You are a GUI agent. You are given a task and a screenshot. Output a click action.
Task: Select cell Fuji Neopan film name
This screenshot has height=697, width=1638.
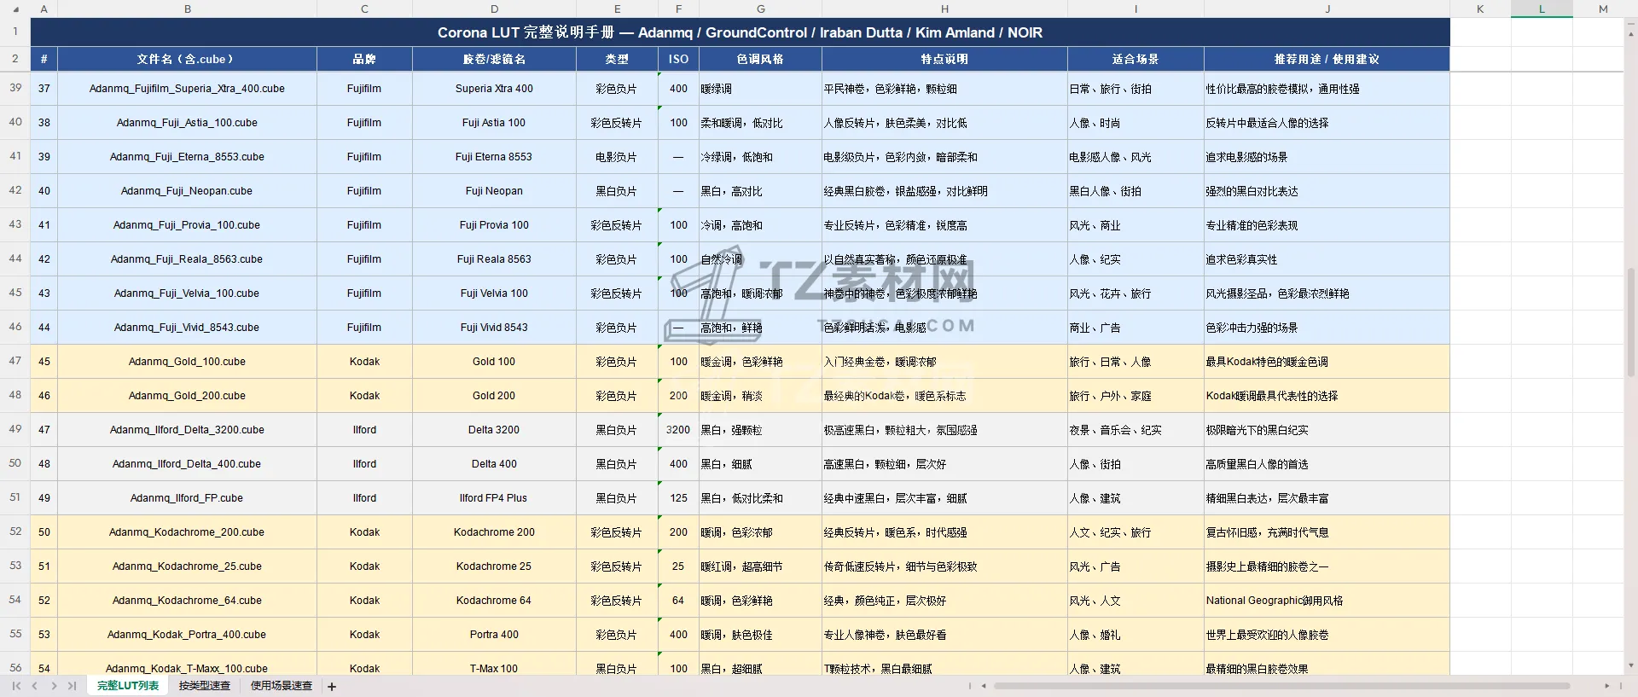(x=494, y=191)
